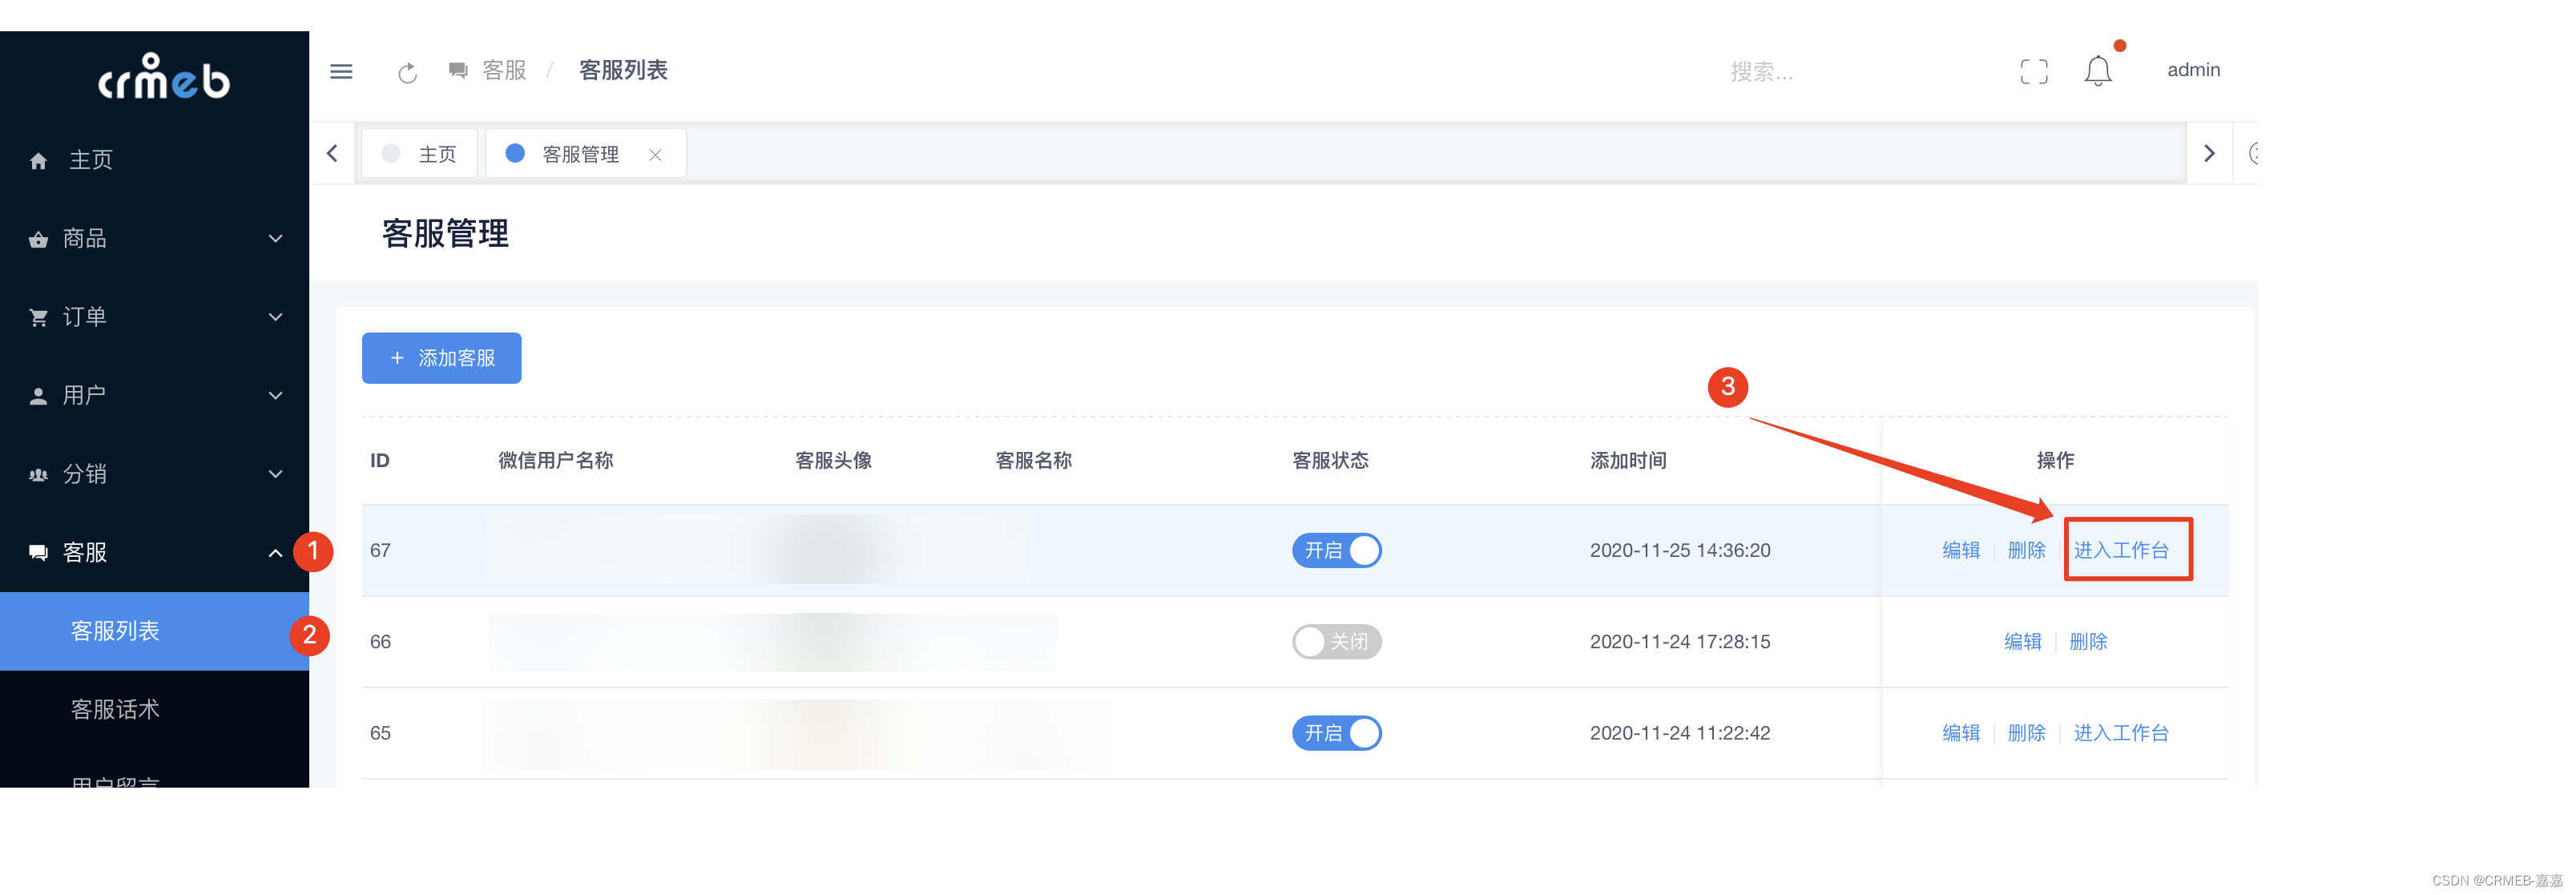This screenshot has height=895, width=2576.
Task: Click the 添加客服 button
Action: (441, 358)
